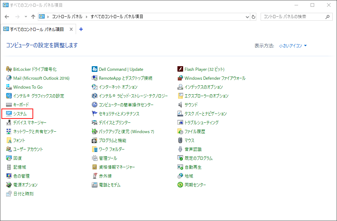Open the インデックスのオプション link

tap(203, 87)
